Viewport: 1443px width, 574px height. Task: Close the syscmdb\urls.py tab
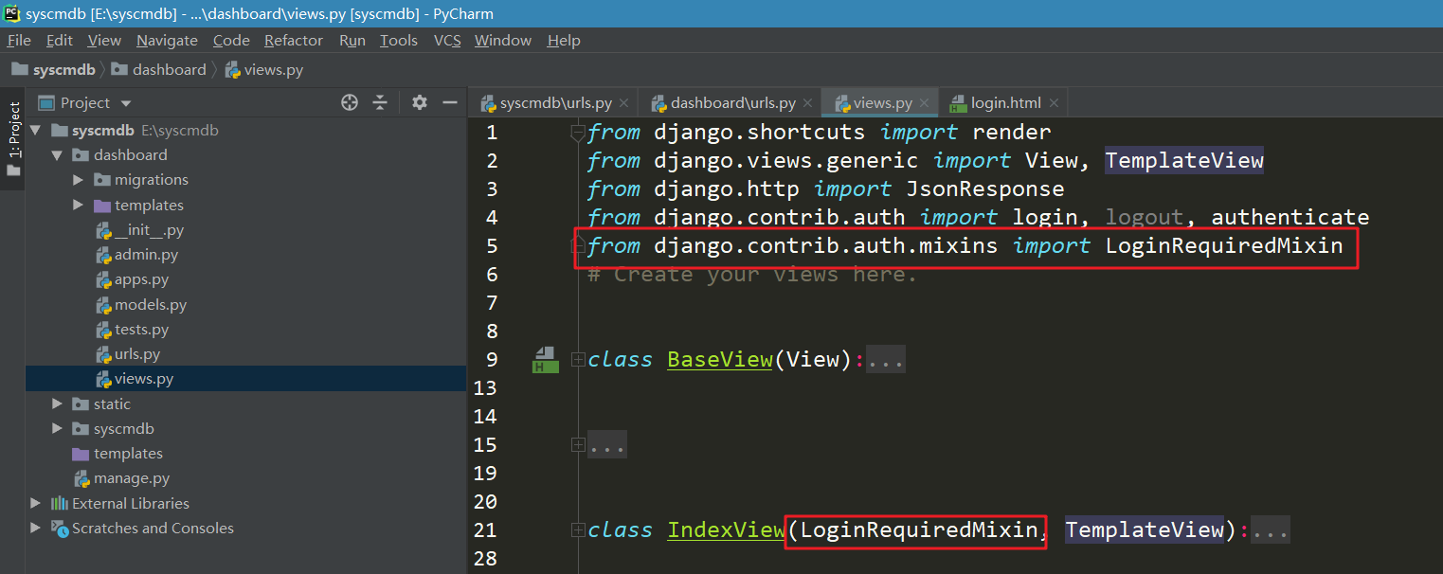(x=623, y=103)
